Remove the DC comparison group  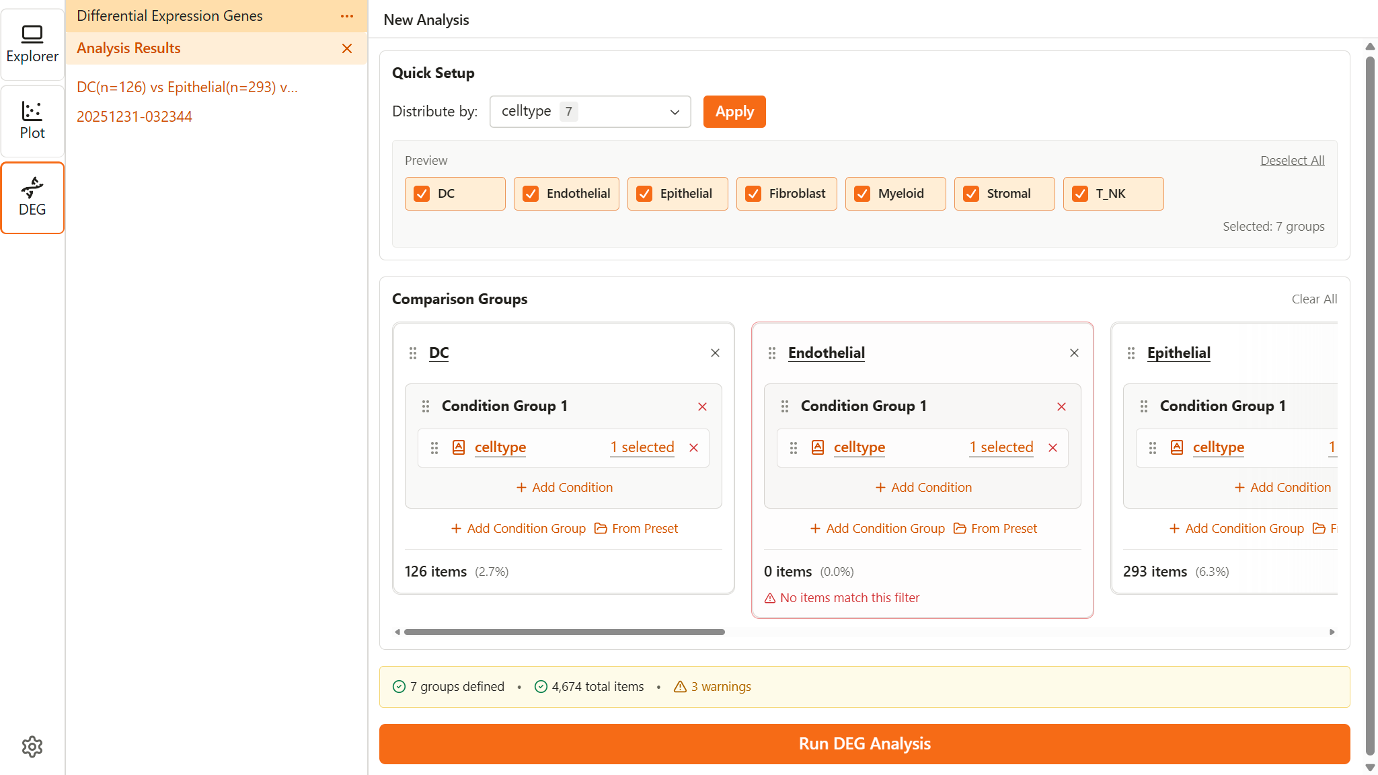point(715,353)
